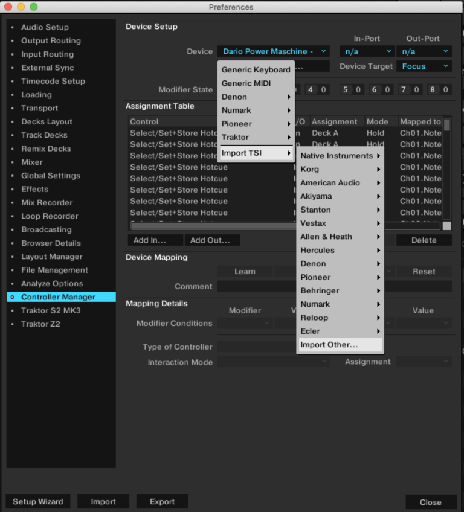Expand Traktor entry in device menu
This screenshot has width=464, height=512.
pyautogui.click(x=256, y=138)
